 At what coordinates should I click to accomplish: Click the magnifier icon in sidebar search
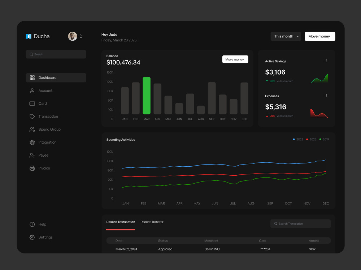31,54
